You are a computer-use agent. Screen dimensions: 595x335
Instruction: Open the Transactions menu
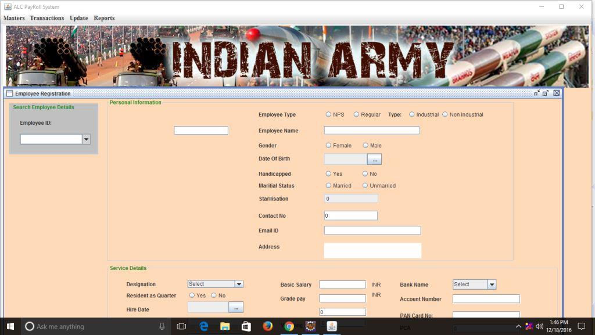tap(47, 18)
